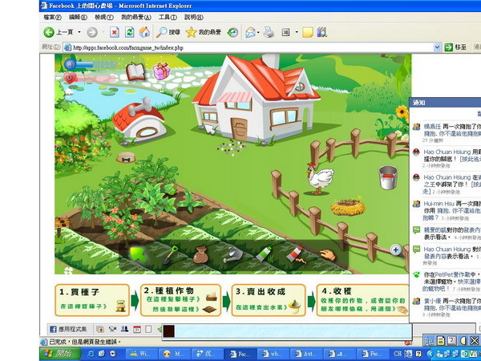Click the yellow note icon in toolbar
Image resolution: width=481 pixels, height=361 pixels.
point(307,32)
